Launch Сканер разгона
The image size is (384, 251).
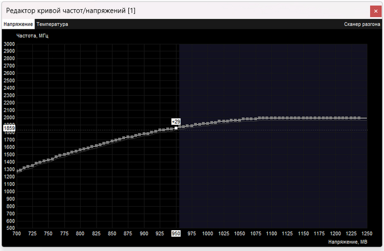click(362, 24)
